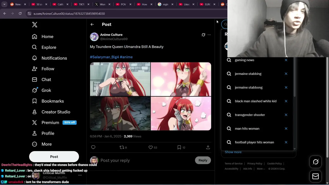Viewport: 329px width, 185px height.
Task: Select the gaming news recent search
Action: [x=244, y=60]
